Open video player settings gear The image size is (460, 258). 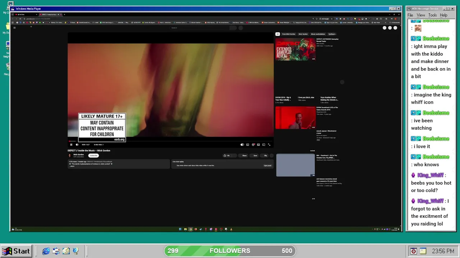pyautogui.click(x=253, y=145)
